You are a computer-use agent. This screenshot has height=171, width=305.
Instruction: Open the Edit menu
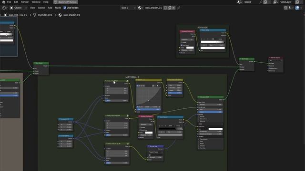point(16,2)
